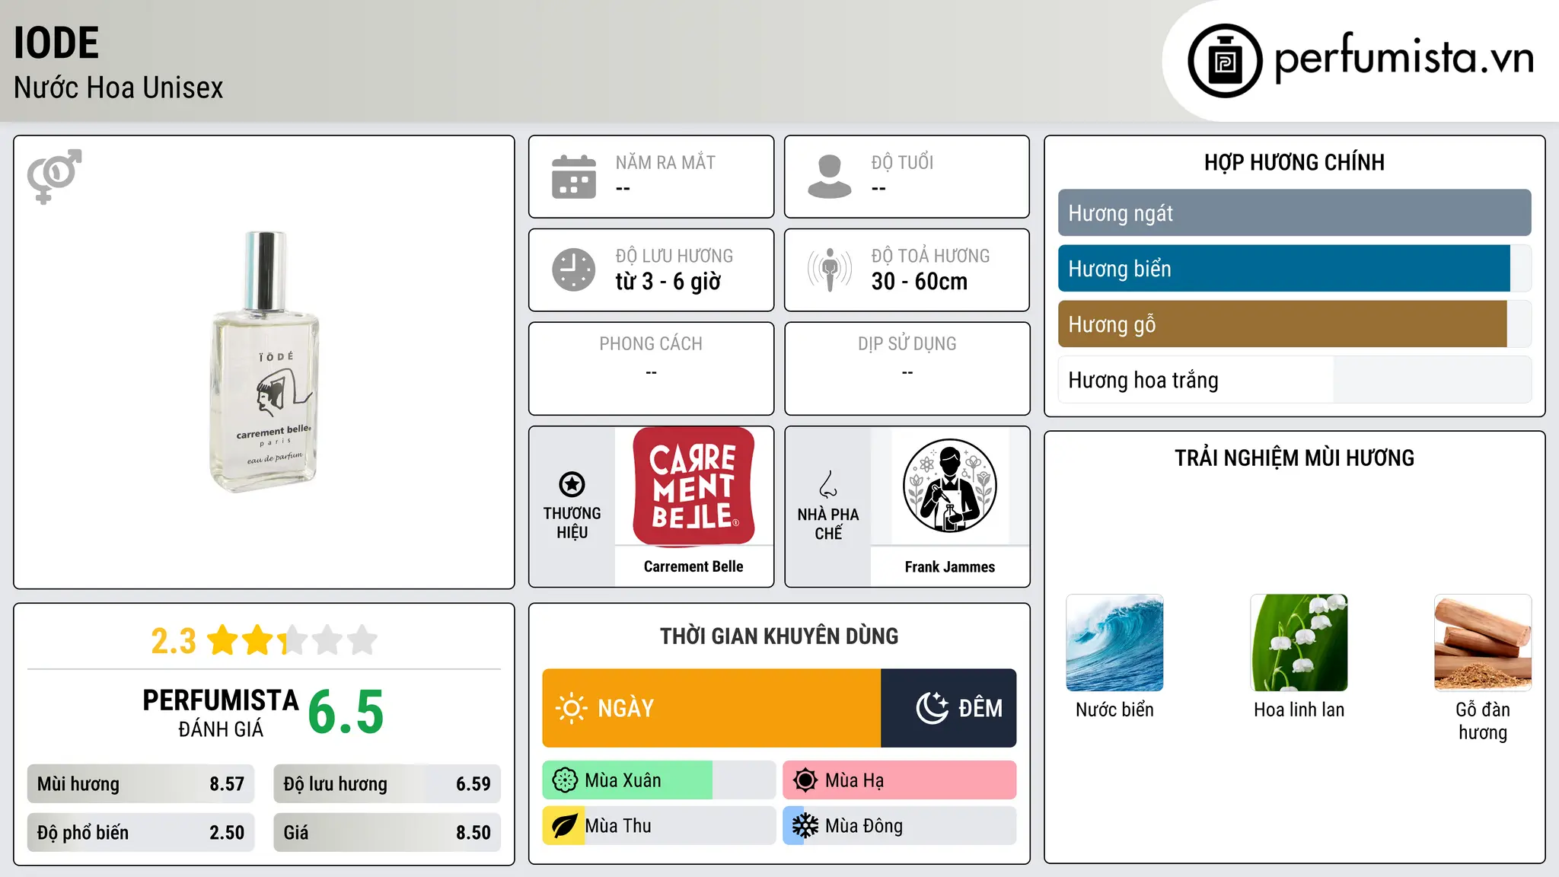Click the Hương gỗ accord bar
This screenshot has width=1559, height=877.
1294,324
